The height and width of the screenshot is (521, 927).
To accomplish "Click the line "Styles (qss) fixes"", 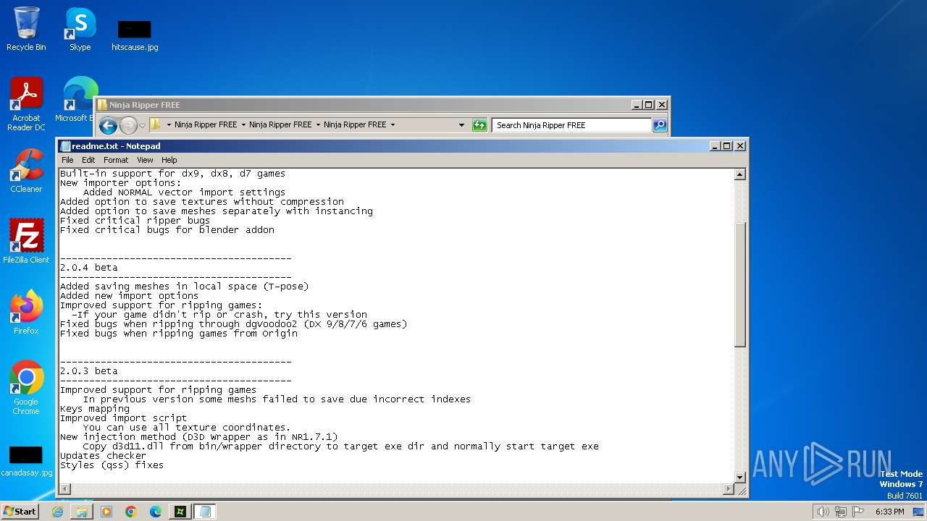I will click(x=112, y=465).
